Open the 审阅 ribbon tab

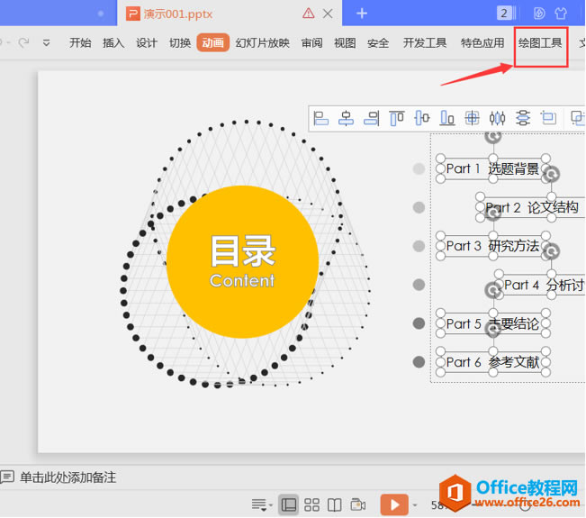(x=312, y=43)
